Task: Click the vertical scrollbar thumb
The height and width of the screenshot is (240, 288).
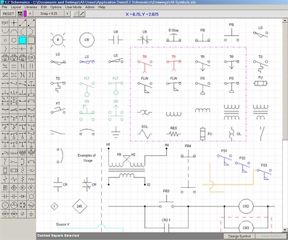Action: click(285, 81)
